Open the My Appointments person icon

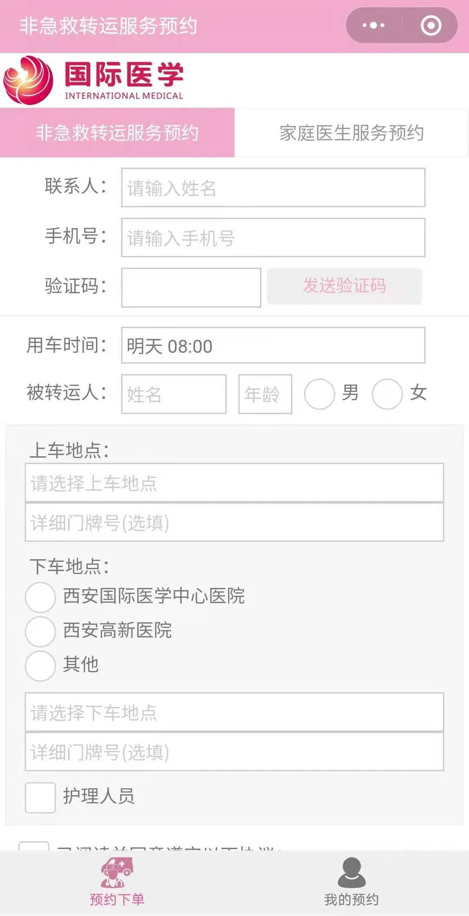351,873
